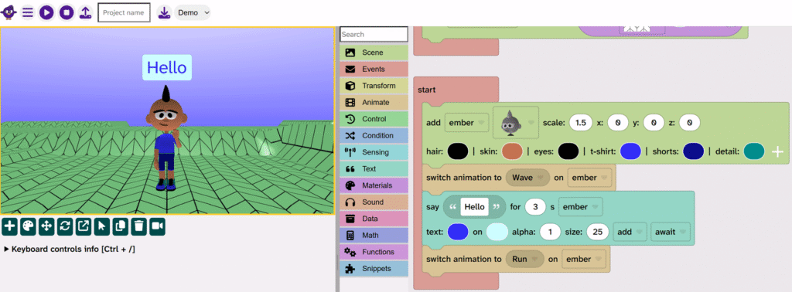Open the Demo dropdown
This screenshot has height=292, width=792.
[x=192, y=12]
